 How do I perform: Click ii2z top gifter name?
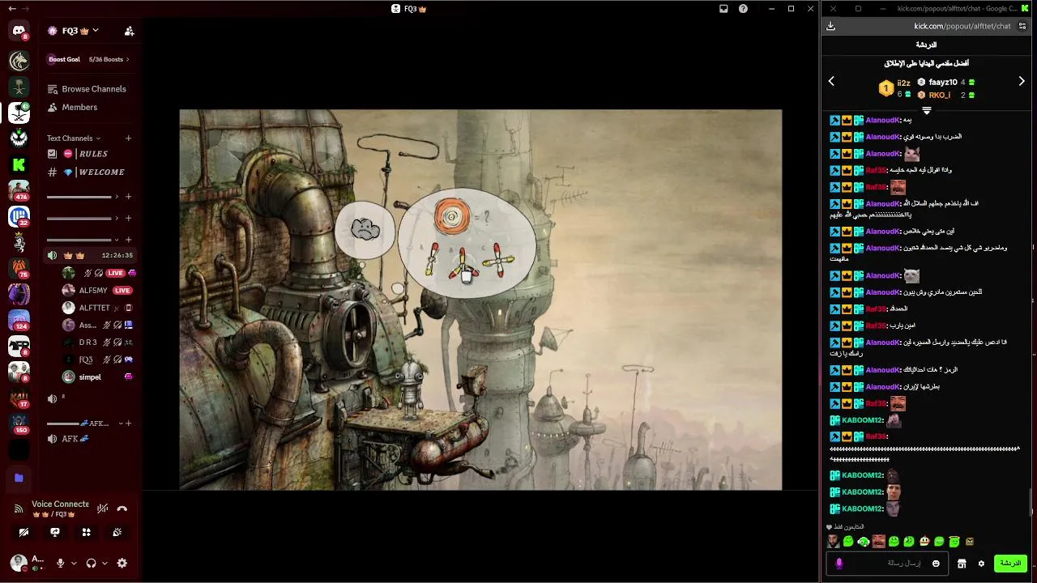903,83
